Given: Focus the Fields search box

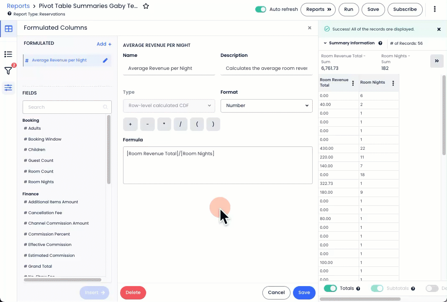Looking at the screenshot, I should point(67,107).
